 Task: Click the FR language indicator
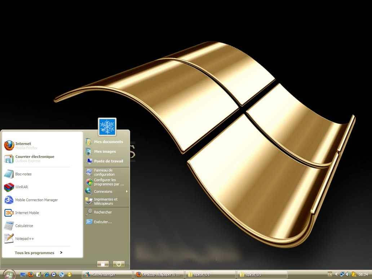click(330, 274)
